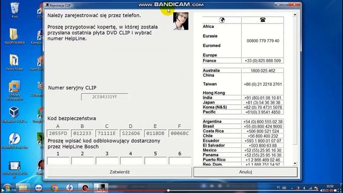Click the Numer seryjny CLIP field
The image size is (343, 193).
tap(105, 97)
